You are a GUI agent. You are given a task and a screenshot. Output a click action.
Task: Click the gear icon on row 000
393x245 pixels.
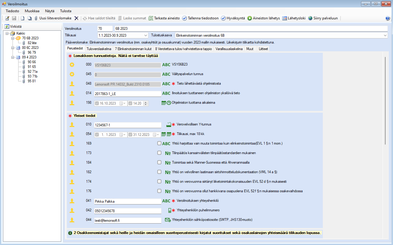(x=72, y=65)
